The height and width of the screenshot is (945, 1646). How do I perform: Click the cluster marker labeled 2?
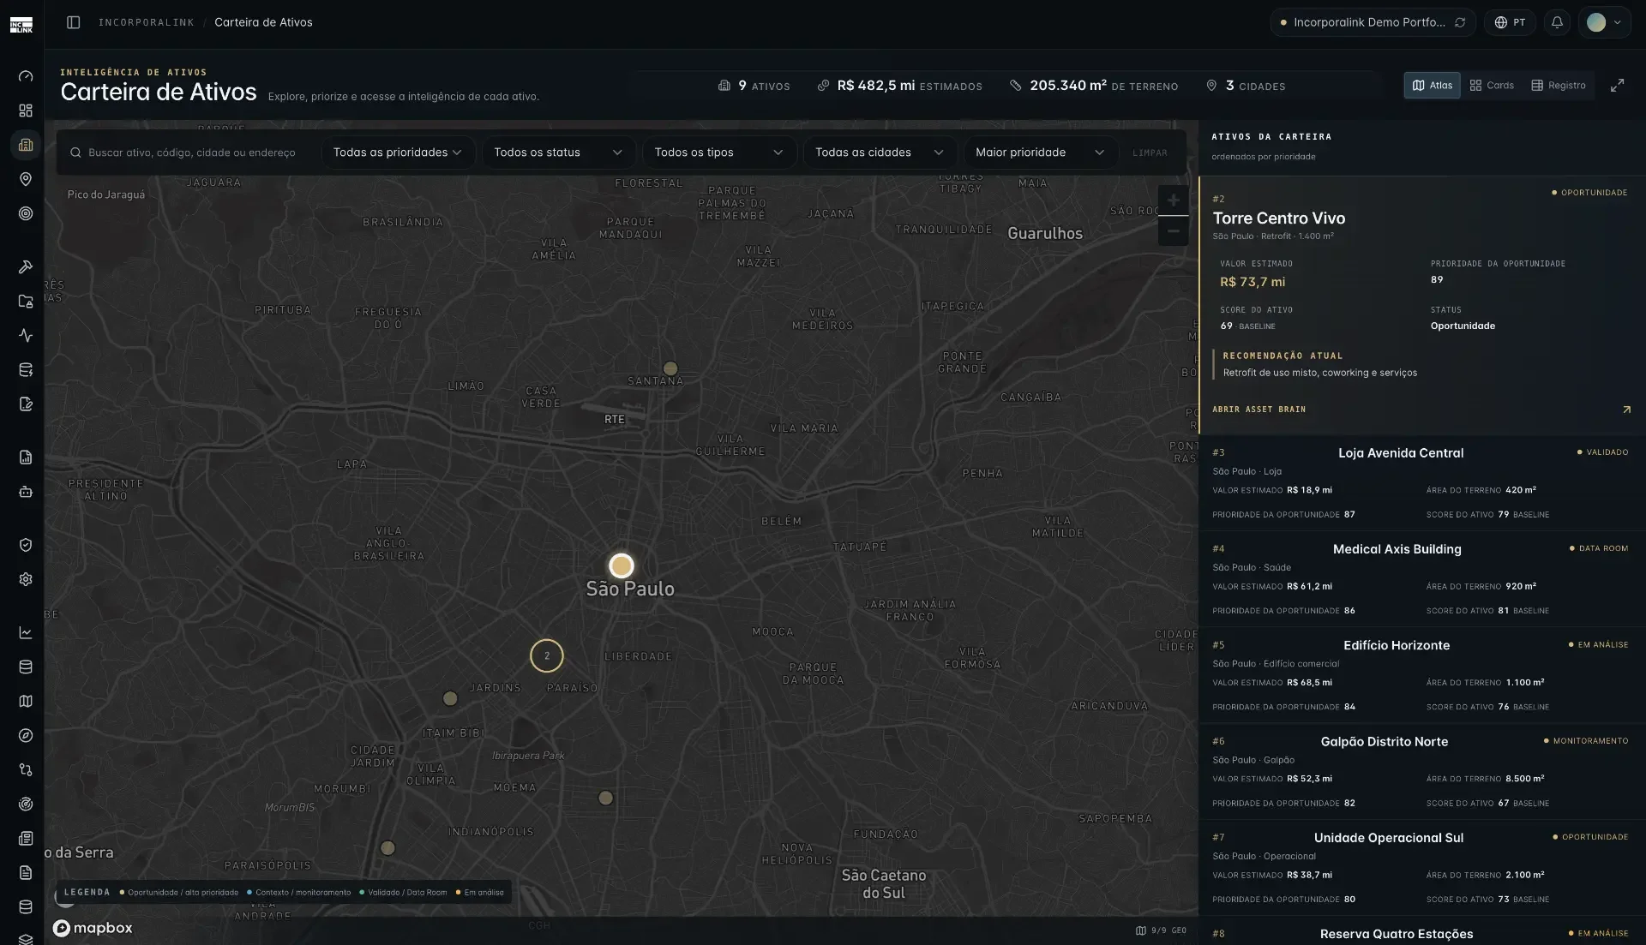pyautogui.click(x=547, y=656)
